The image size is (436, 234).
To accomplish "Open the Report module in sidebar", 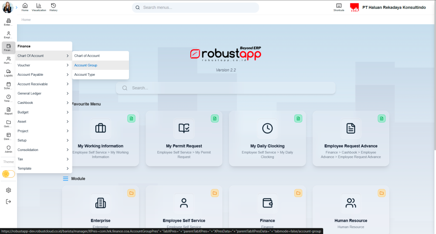I will click(9, 111).
